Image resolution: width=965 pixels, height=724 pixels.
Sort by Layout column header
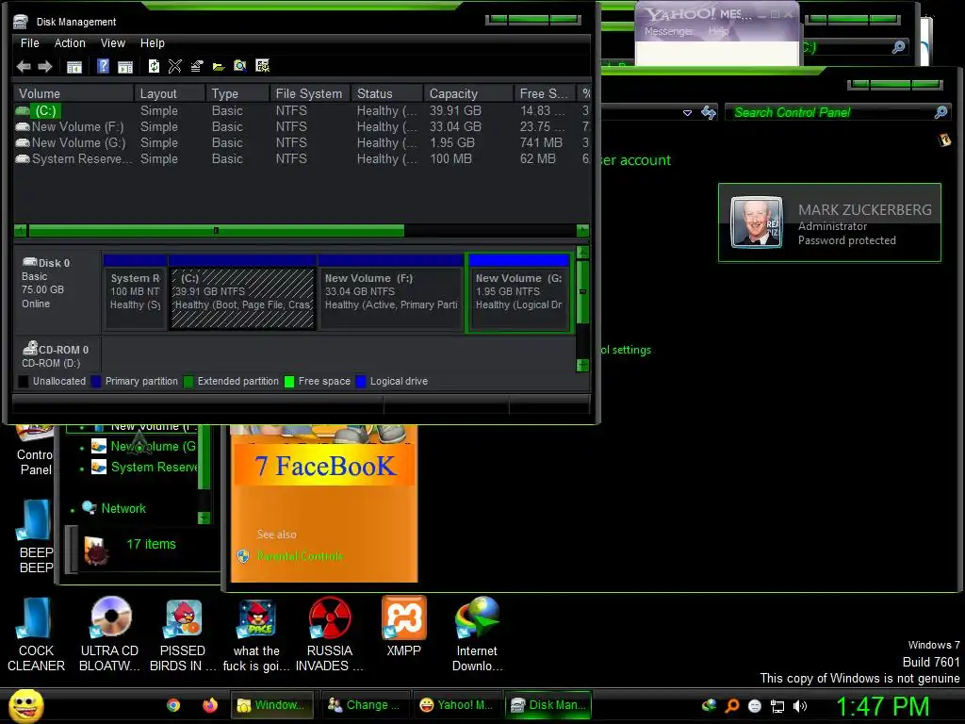[170, 93]
